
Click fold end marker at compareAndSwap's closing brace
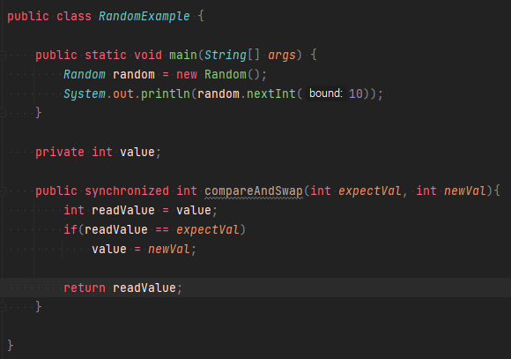click(3, 307)
